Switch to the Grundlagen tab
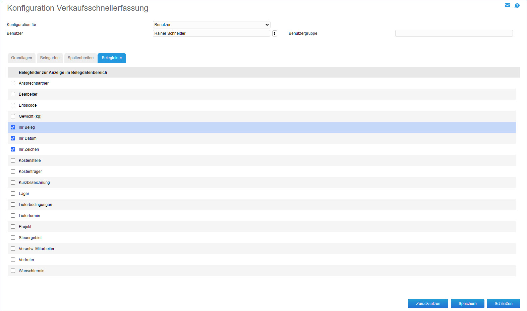Image resolution: width=527 pixels, height=311 pixels. tap(22, 58)
